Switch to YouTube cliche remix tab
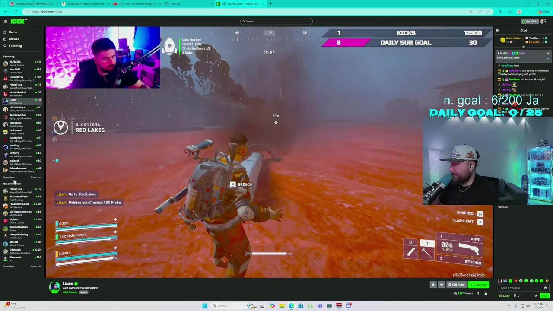The width and height of the screenshot is (553, 311). 137,3
